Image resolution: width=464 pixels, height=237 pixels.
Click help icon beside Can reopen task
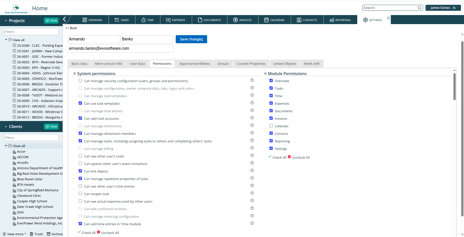[252, 193]
